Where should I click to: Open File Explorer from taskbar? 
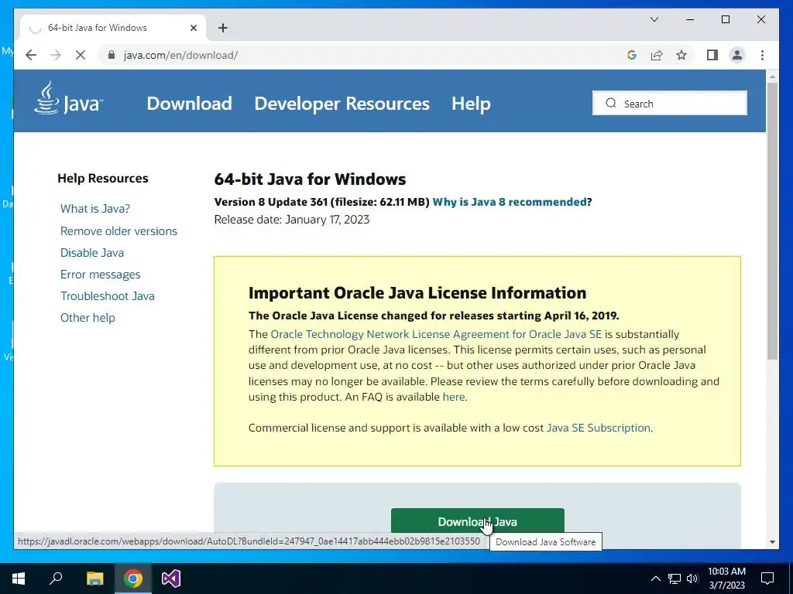[94, 579]
